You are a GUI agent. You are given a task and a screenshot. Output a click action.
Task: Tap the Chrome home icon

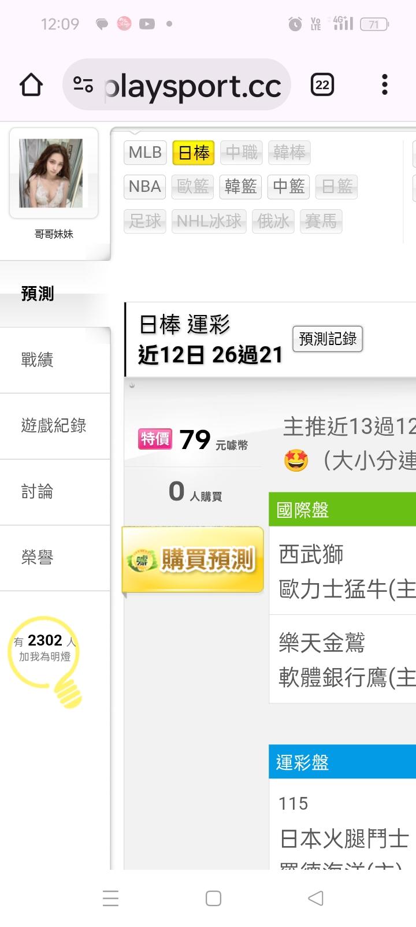click(x=31, y=85)
